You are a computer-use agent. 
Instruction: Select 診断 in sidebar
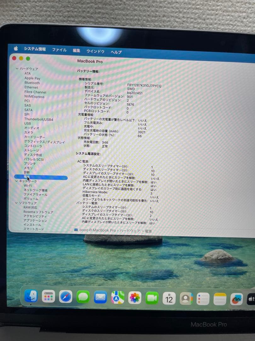coord(27,172)
